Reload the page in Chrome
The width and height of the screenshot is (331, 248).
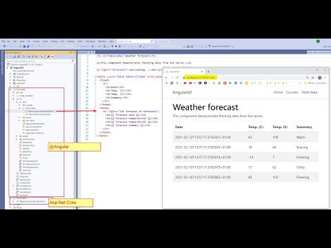click(177, 78)
